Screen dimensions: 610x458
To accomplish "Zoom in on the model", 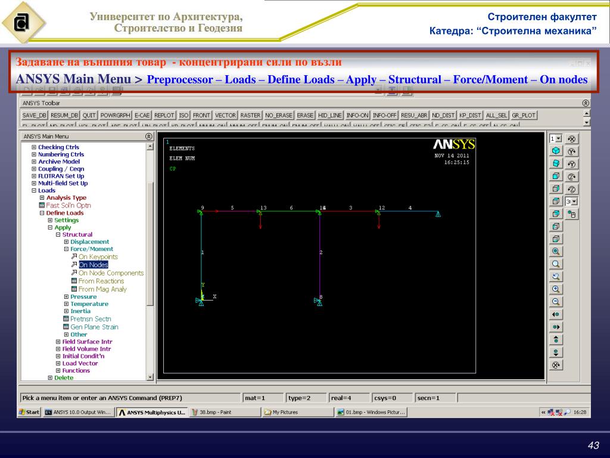I will pyautogui.click(x=556, y=289).
